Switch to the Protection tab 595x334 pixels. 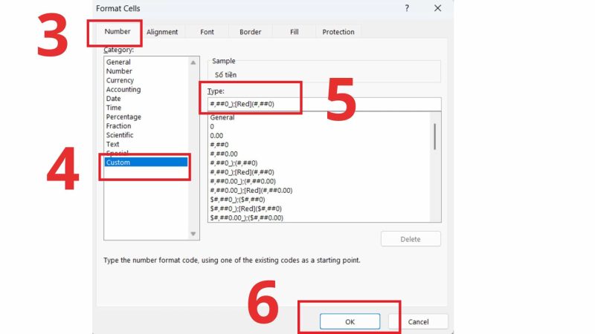click(x=338, y=32)
